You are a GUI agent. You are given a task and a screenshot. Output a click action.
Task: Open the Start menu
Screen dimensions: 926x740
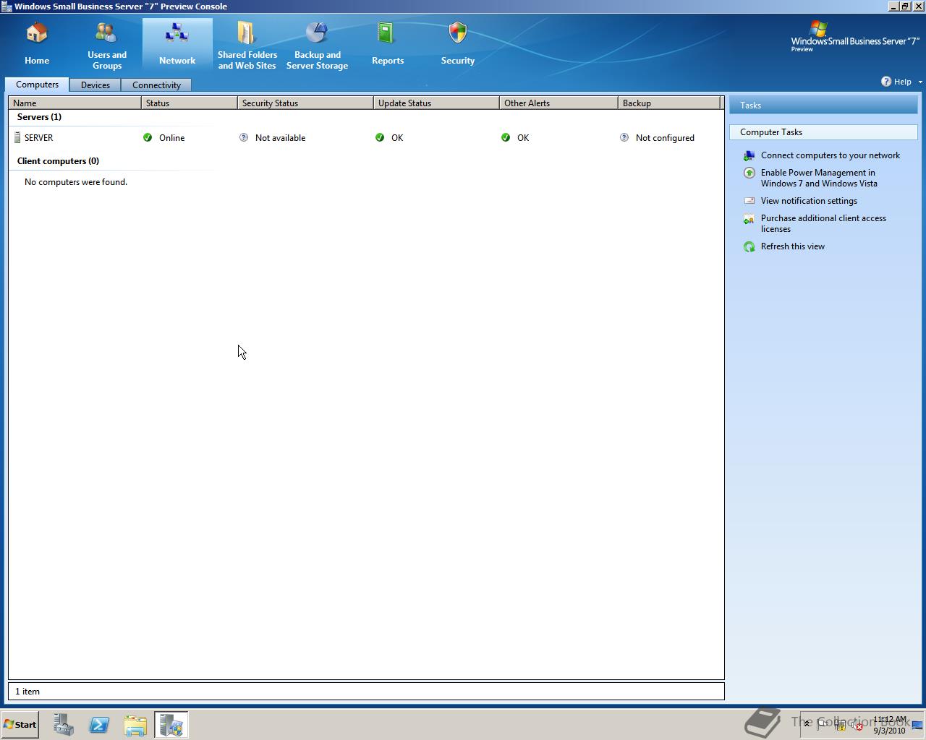pos(20,724)
